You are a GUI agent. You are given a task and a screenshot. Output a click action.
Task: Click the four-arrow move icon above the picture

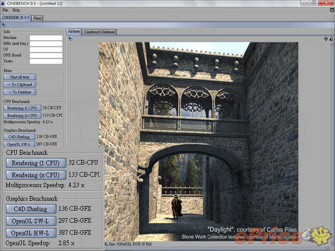click(x=326, y=39)
